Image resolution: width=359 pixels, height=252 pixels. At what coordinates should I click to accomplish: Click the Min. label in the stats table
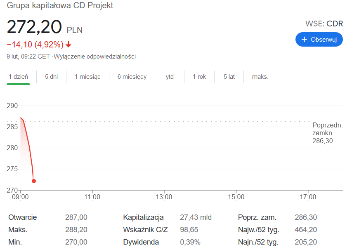(x=15, y=242)
